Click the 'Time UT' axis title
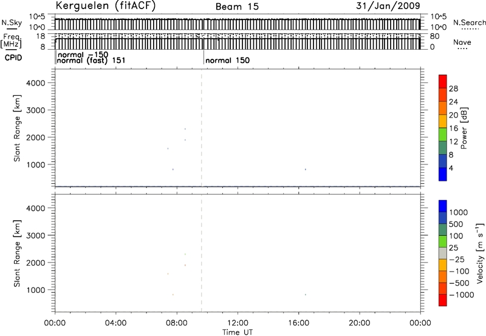The width and height of the screenshot is (486, 336). 238,332
